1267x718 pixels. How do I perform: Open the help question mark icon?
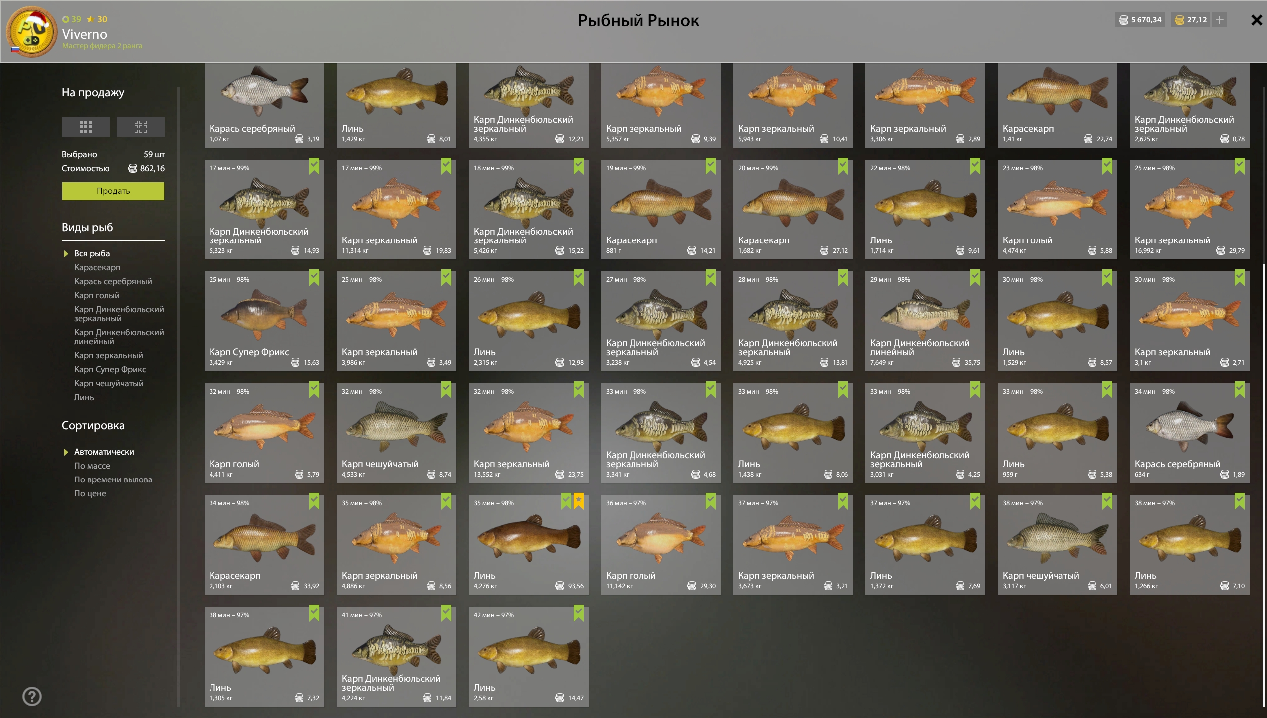click(32, 696)
